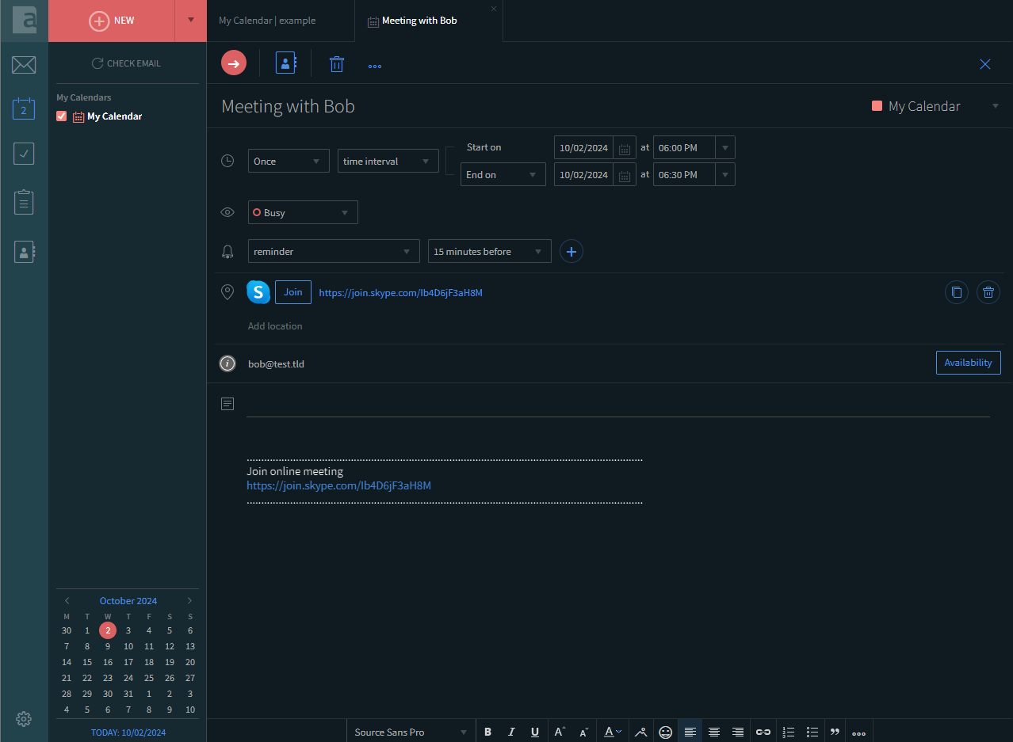1013x742 pixels.
Task: Remove the Skype meeting using trash icon
Action: (988, 292)
